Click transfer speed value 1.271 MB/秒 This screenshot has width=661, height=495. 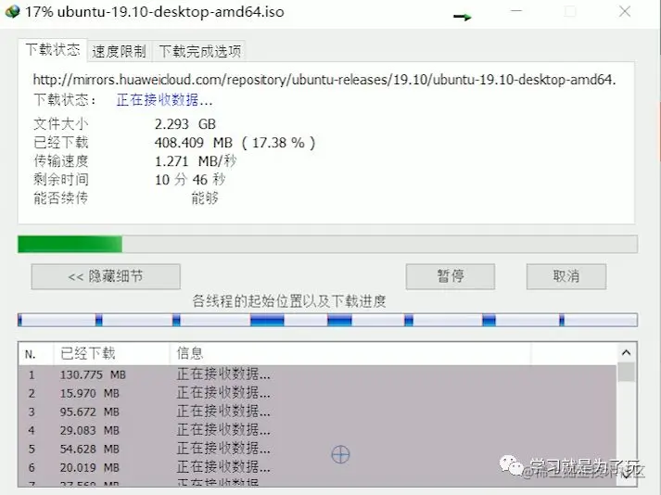pos(196,161)
